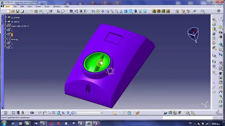Open the Window menu
The image size is (225, 126).
click(x=57, y=7)
